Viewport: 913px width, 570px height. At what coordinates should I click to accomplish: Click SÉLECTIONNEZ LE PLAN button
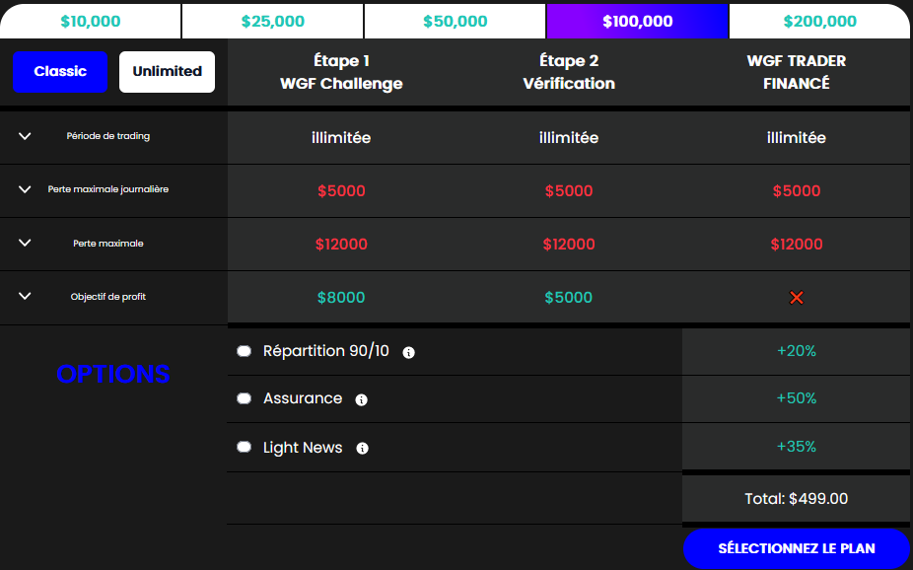pyautogui.click(x=796, y=548)
